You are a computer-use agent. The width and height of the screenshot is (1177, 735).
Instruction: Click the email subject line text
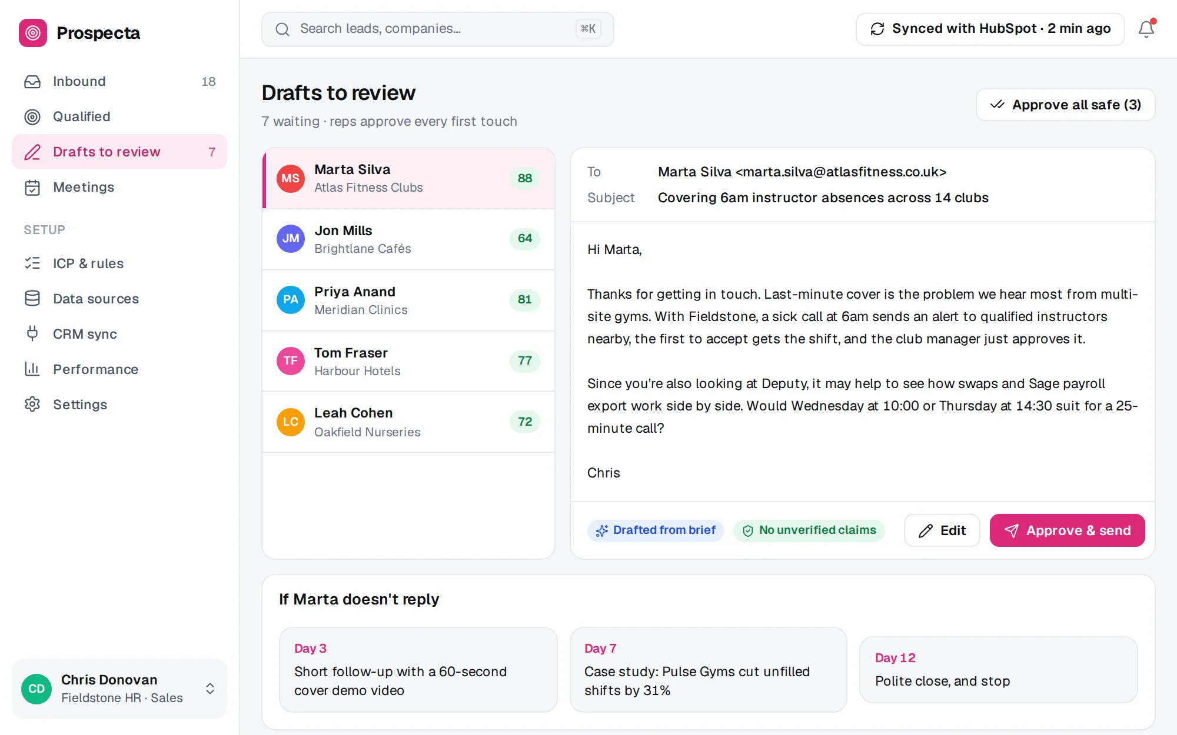[x=823, y=198]
